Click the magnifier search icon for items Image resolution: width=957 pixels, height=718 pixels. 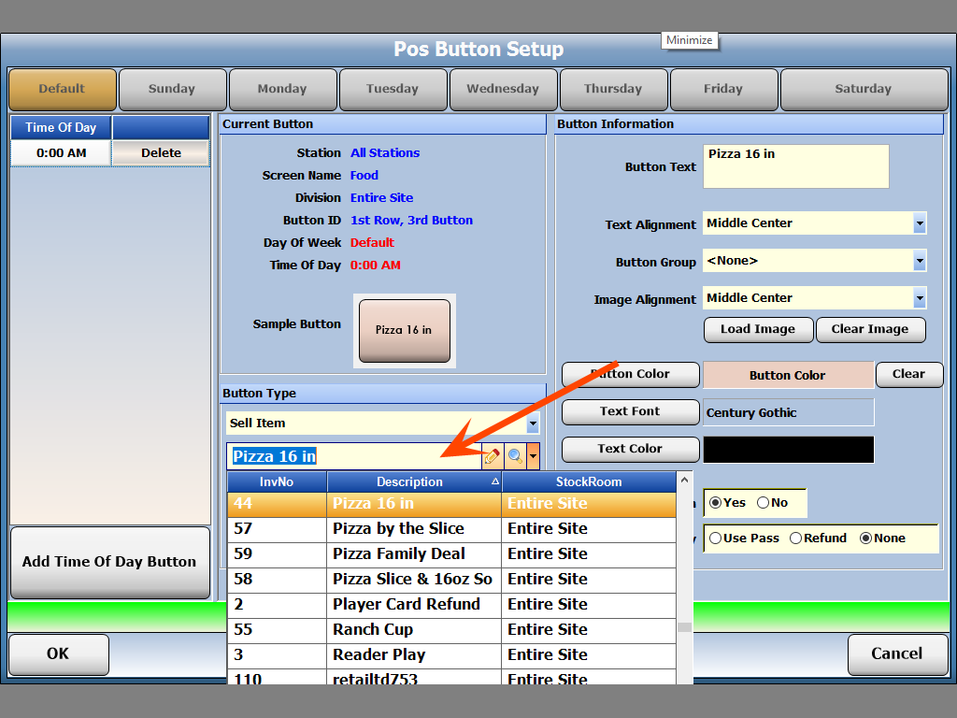coord(514,457)
